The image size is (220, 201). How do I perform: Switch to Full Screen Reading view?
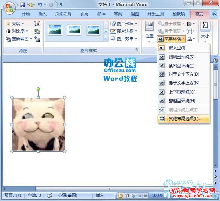[x=127, y=195]
